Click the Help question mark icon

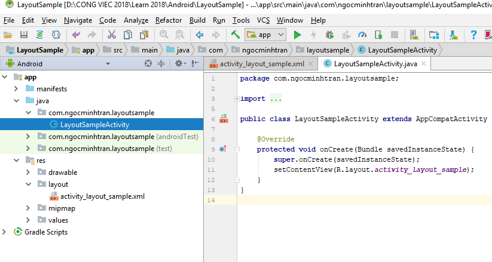(x=473, y=35)
